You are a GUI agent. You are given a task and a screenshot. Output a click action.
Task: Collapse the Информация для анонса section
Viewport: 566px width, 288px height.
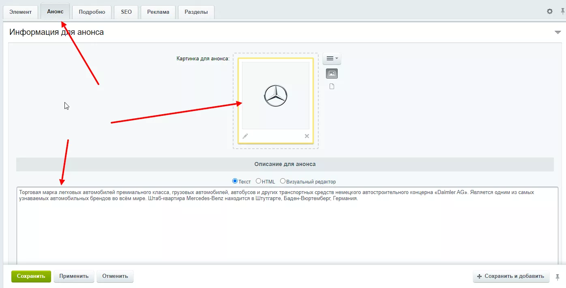coord(557,32)
